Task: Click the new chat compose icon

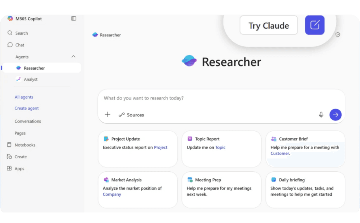Action: (315, 25)
